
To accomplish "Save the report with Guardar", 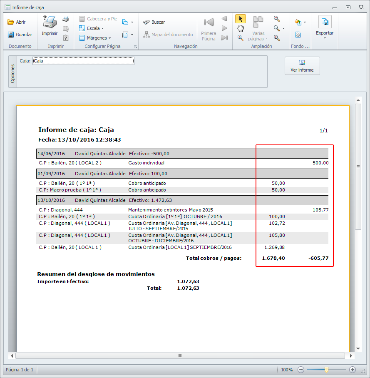I will click(x=20, y=35).
